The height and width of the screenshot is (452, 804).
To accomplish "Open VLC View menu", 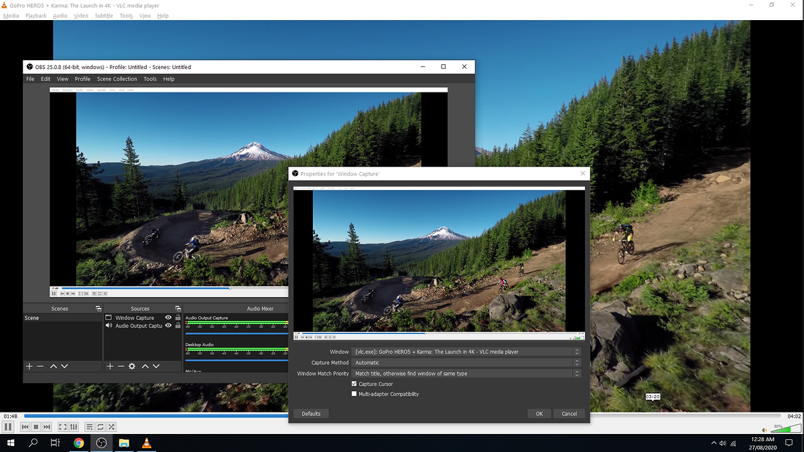I will [x=145, y=15].
